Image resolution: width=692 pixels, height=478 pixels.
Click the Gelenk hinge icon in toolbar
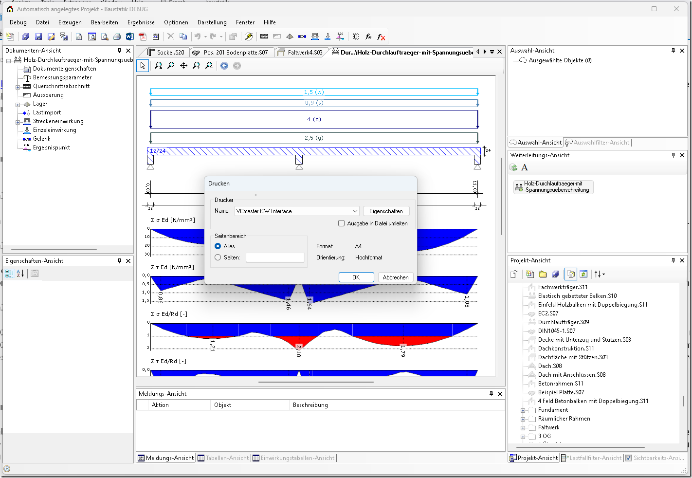pyautogui.click(x=302, y=37)
